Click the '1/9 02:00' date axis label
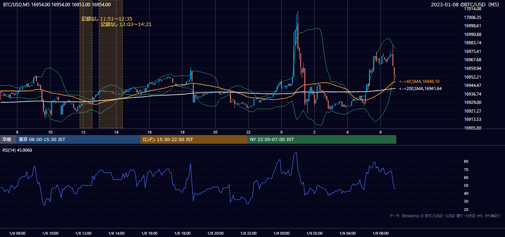 click(x=315, y=233)
